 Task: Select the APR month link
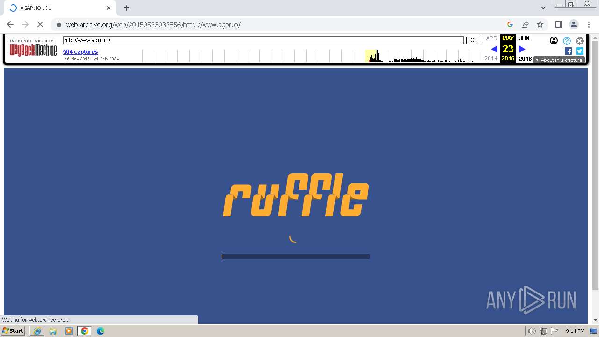coord(491,38)
